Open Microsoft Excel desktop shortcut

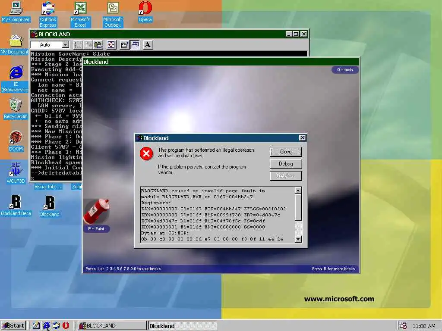coord(80,14)
